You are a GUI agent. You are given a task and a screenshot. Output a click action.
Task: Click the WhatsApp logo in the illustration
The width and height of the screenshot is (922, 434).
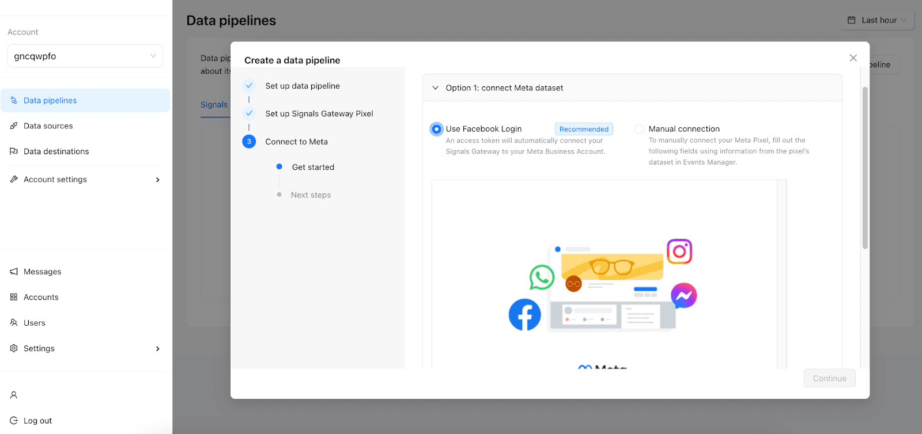(542, 277)
